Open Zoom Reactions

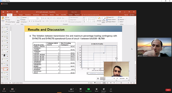coord(104,90)
